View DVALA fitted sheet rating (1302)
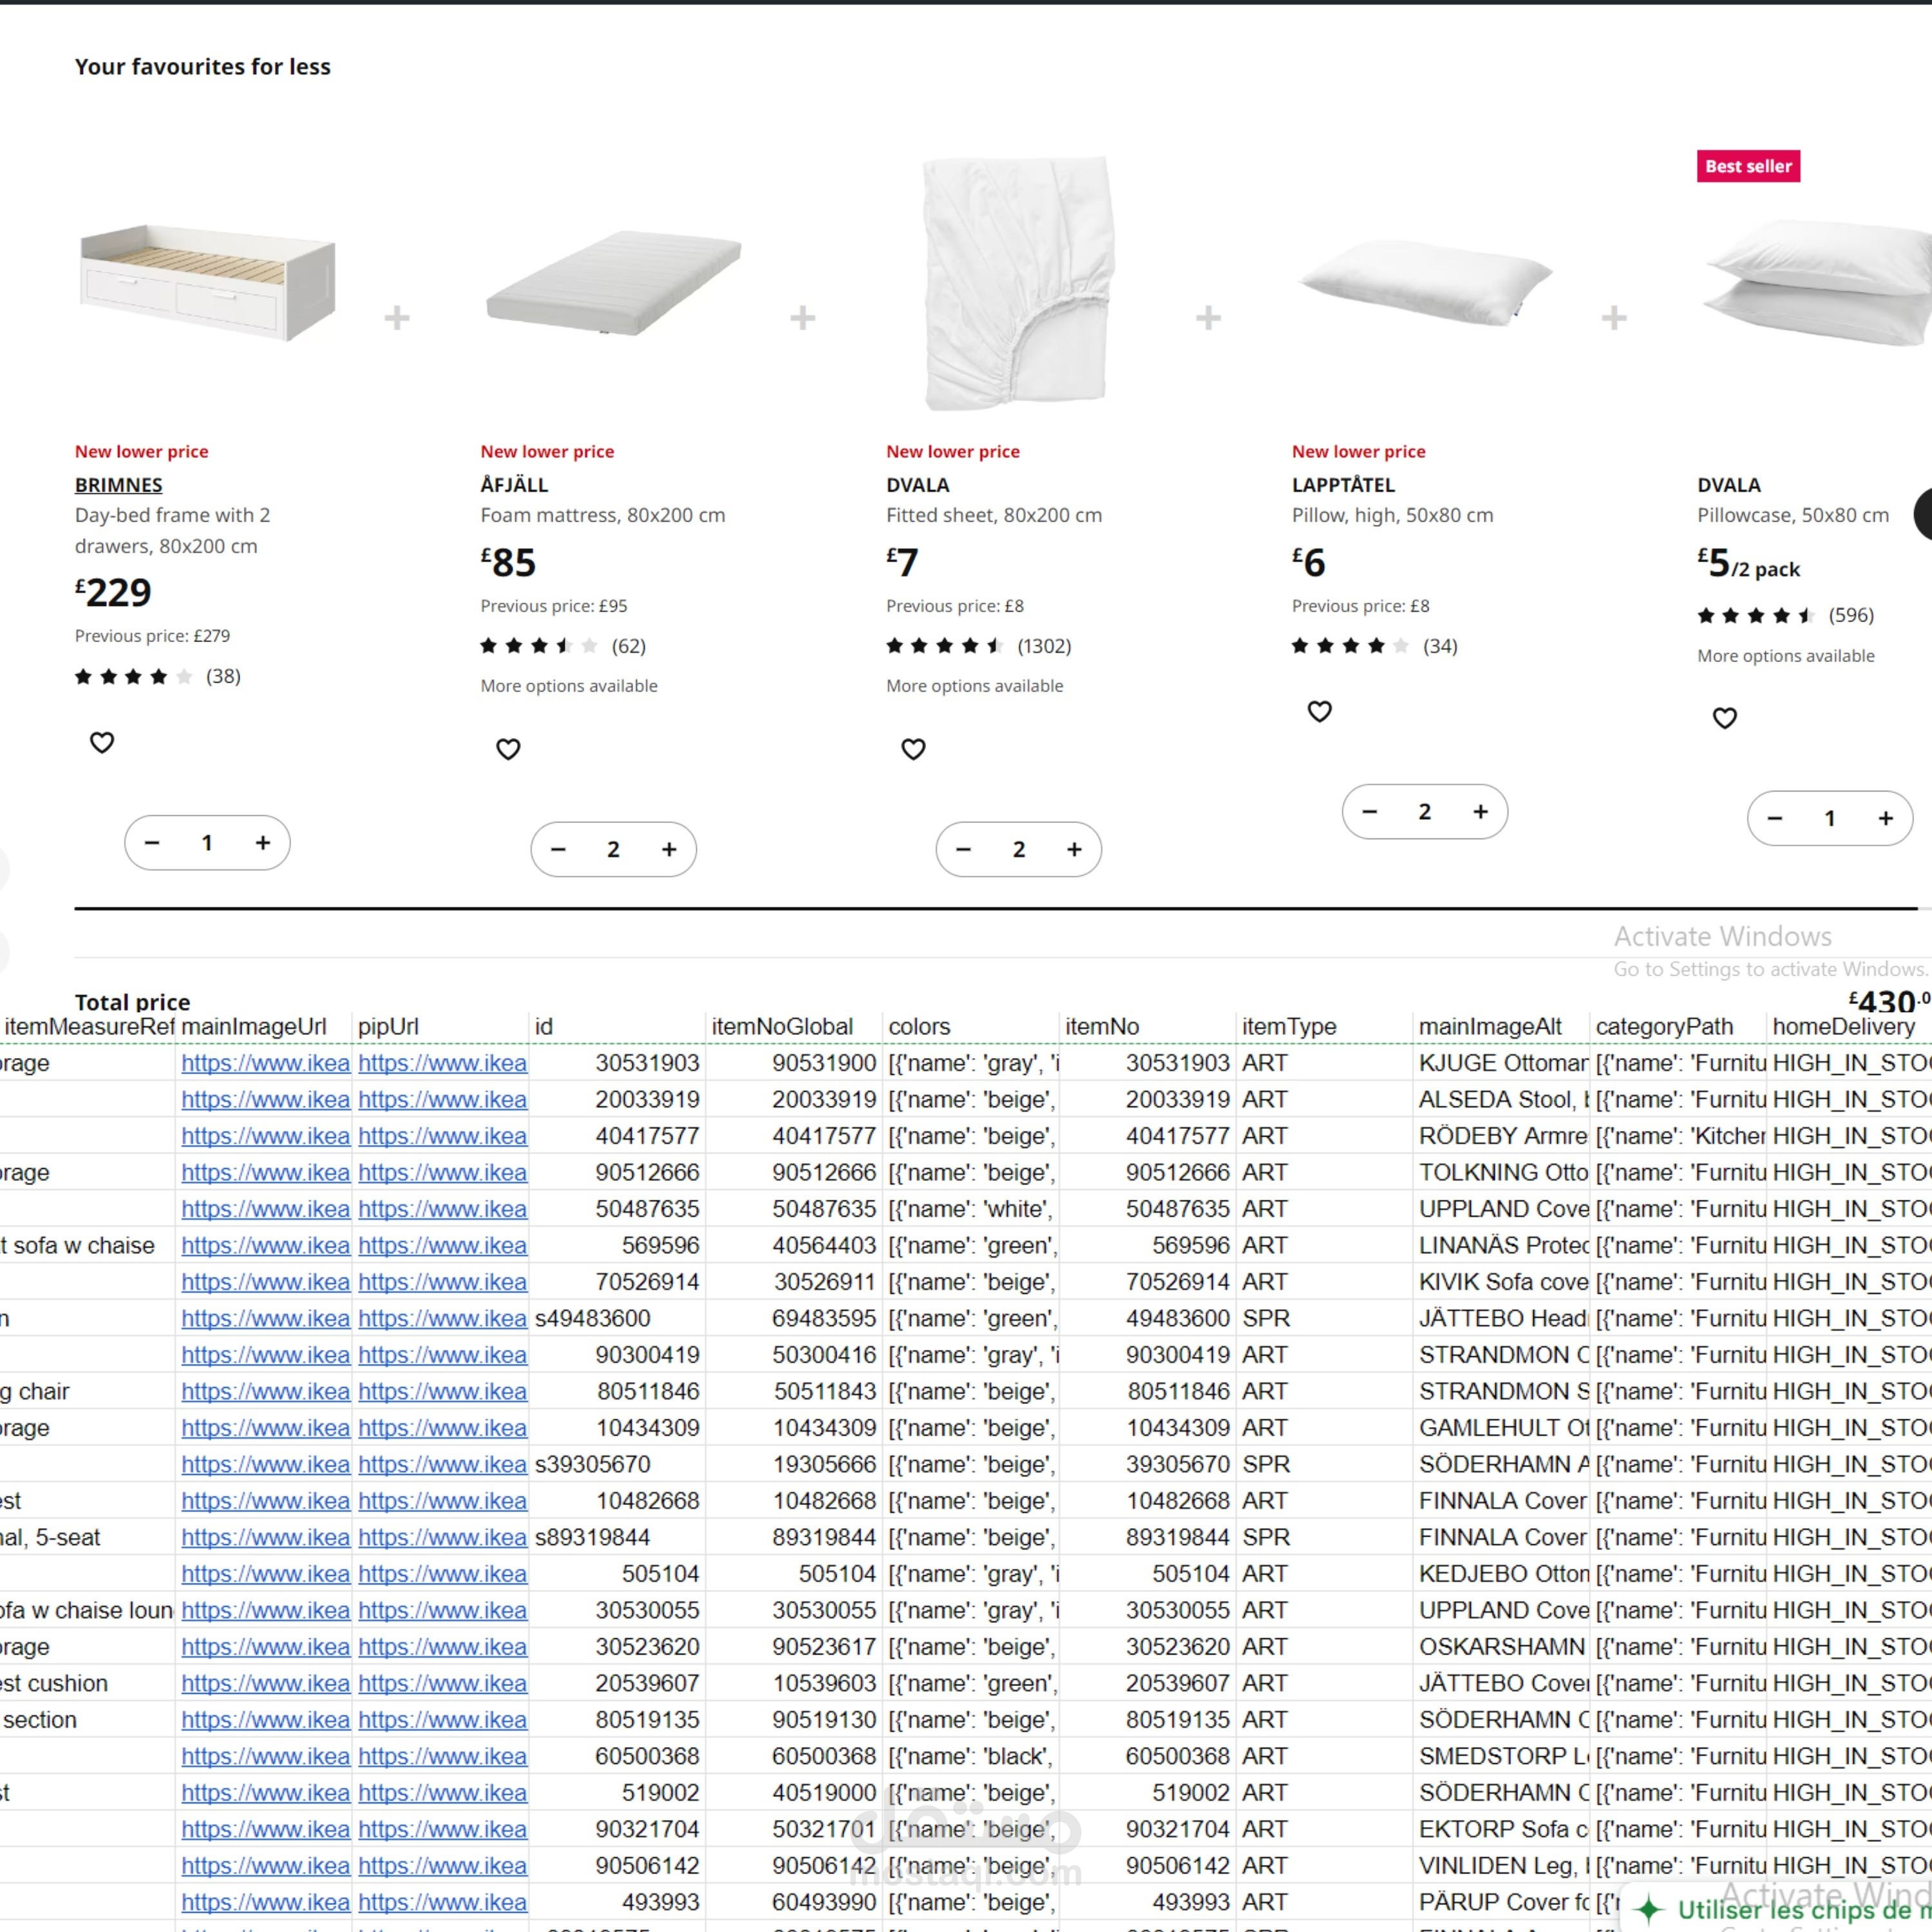1932x1932 pixels. 979,646
